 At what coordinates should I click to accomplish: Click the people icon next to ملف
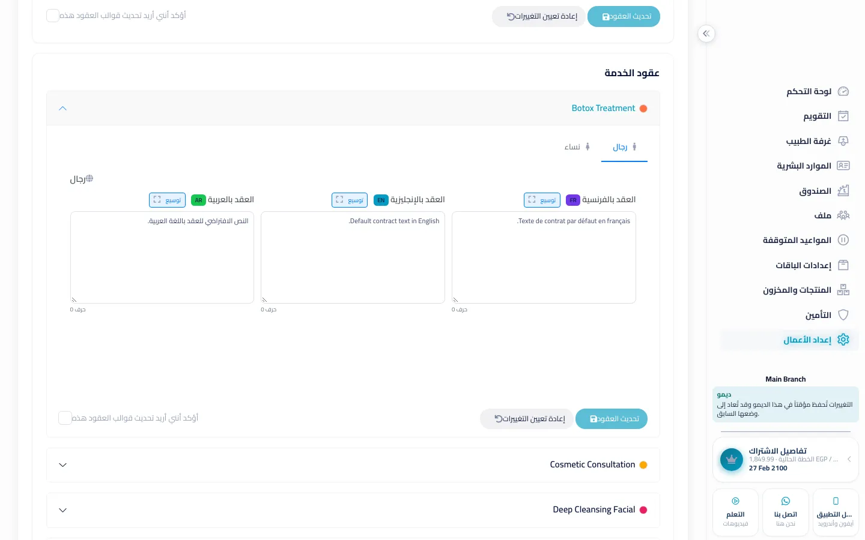pyautogui.click(x=843, y=215)
